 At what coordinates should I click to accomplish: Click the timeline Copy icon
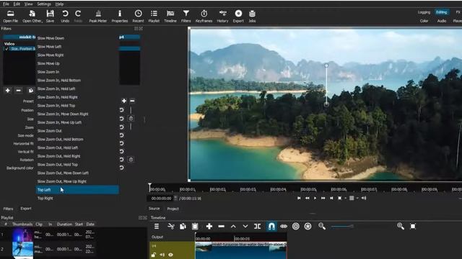pos(183,227)
